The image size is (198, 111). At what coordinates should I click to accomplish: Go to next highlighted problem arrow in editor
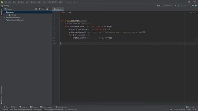[x=196, y=13]
